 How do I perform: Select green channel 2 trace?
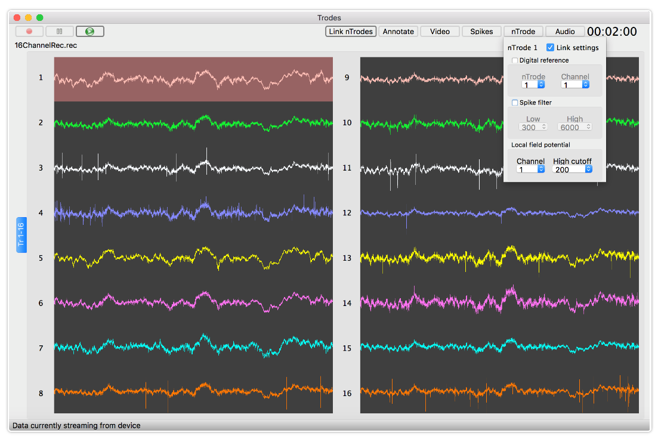click(x=193, y=123)
